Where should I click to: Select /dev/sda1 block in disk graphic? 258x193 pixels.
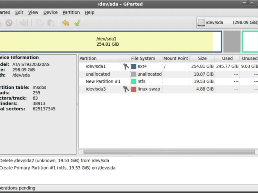(x=111, y=41)
